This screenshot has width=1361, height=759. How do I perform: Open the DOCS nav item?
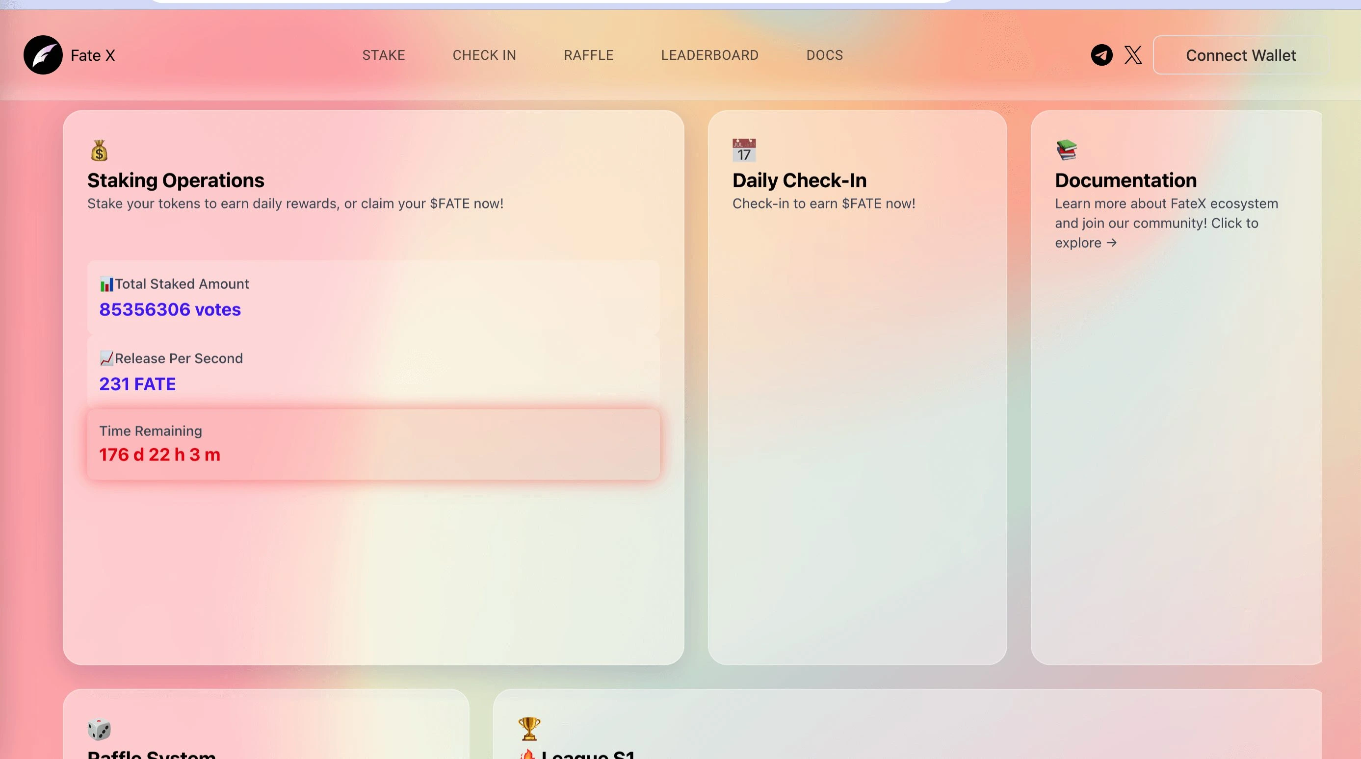pos(824,55)
